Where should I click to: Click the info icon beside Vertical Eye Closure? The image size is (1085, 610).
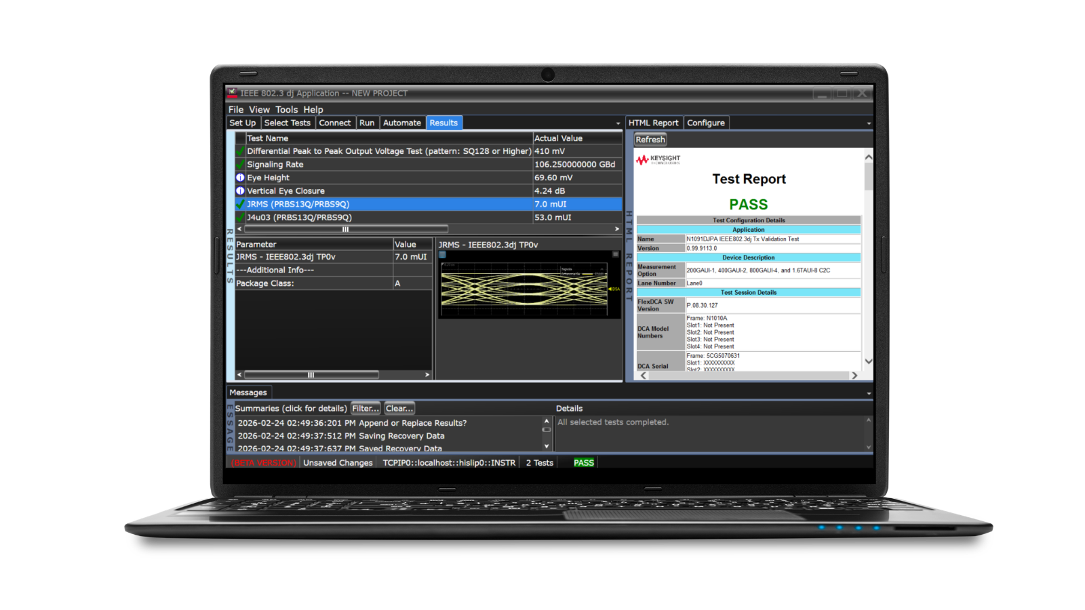(240, 190)
